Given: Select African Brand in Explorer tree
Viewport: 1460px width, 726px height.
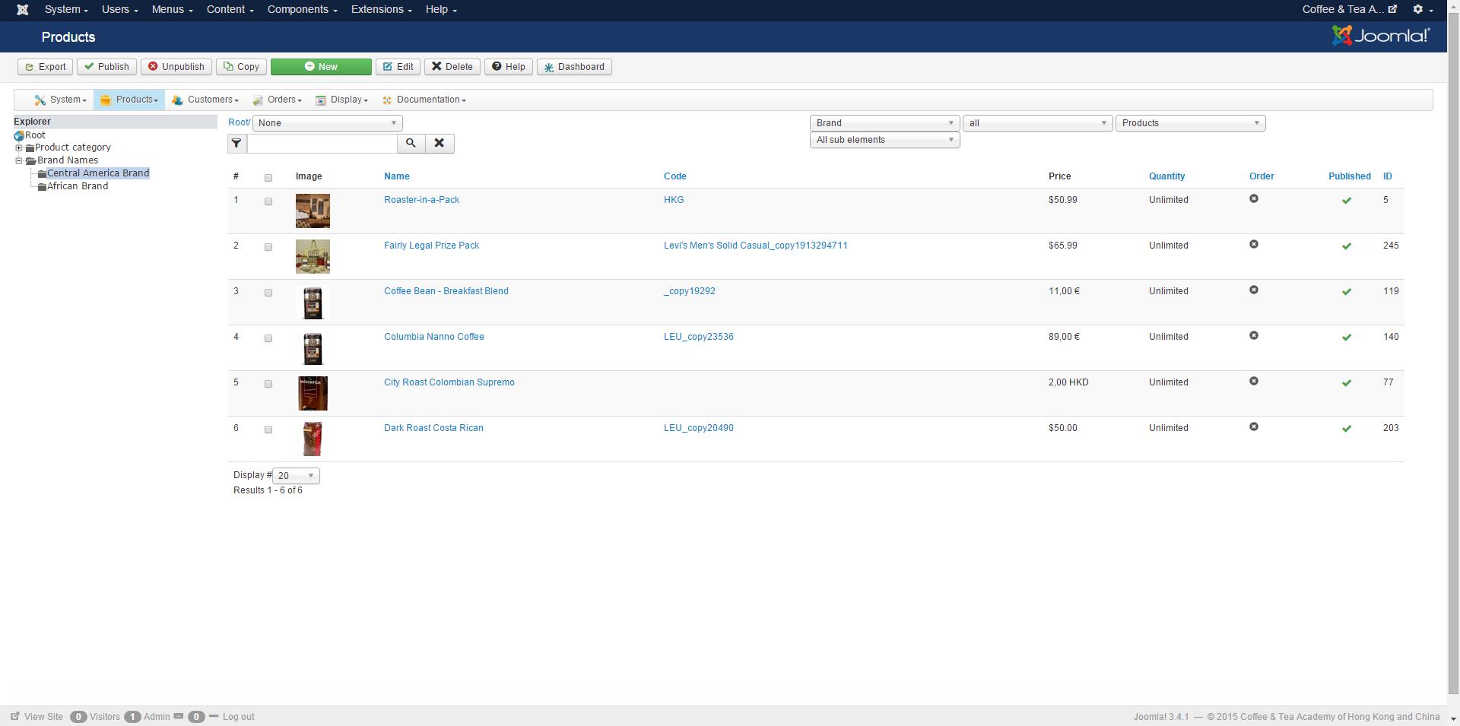Looking at the screenshot, I should [78, 186].
